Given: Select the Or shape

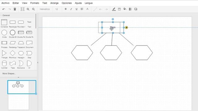Looking at the screenshot, I should [x=29, y=64].
